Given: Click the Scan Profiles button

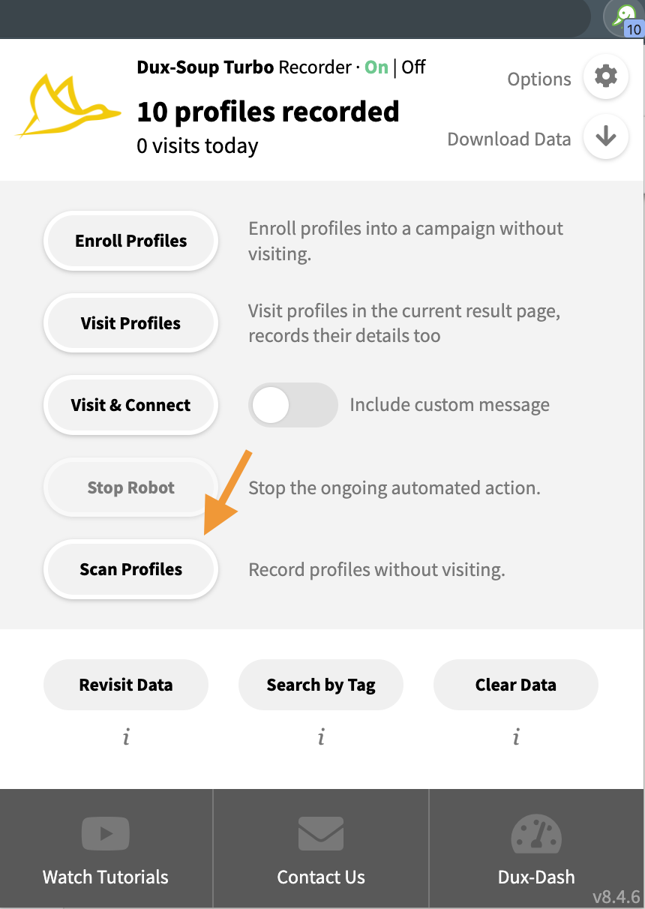Looking at the screenshot, I should point(131,569).
